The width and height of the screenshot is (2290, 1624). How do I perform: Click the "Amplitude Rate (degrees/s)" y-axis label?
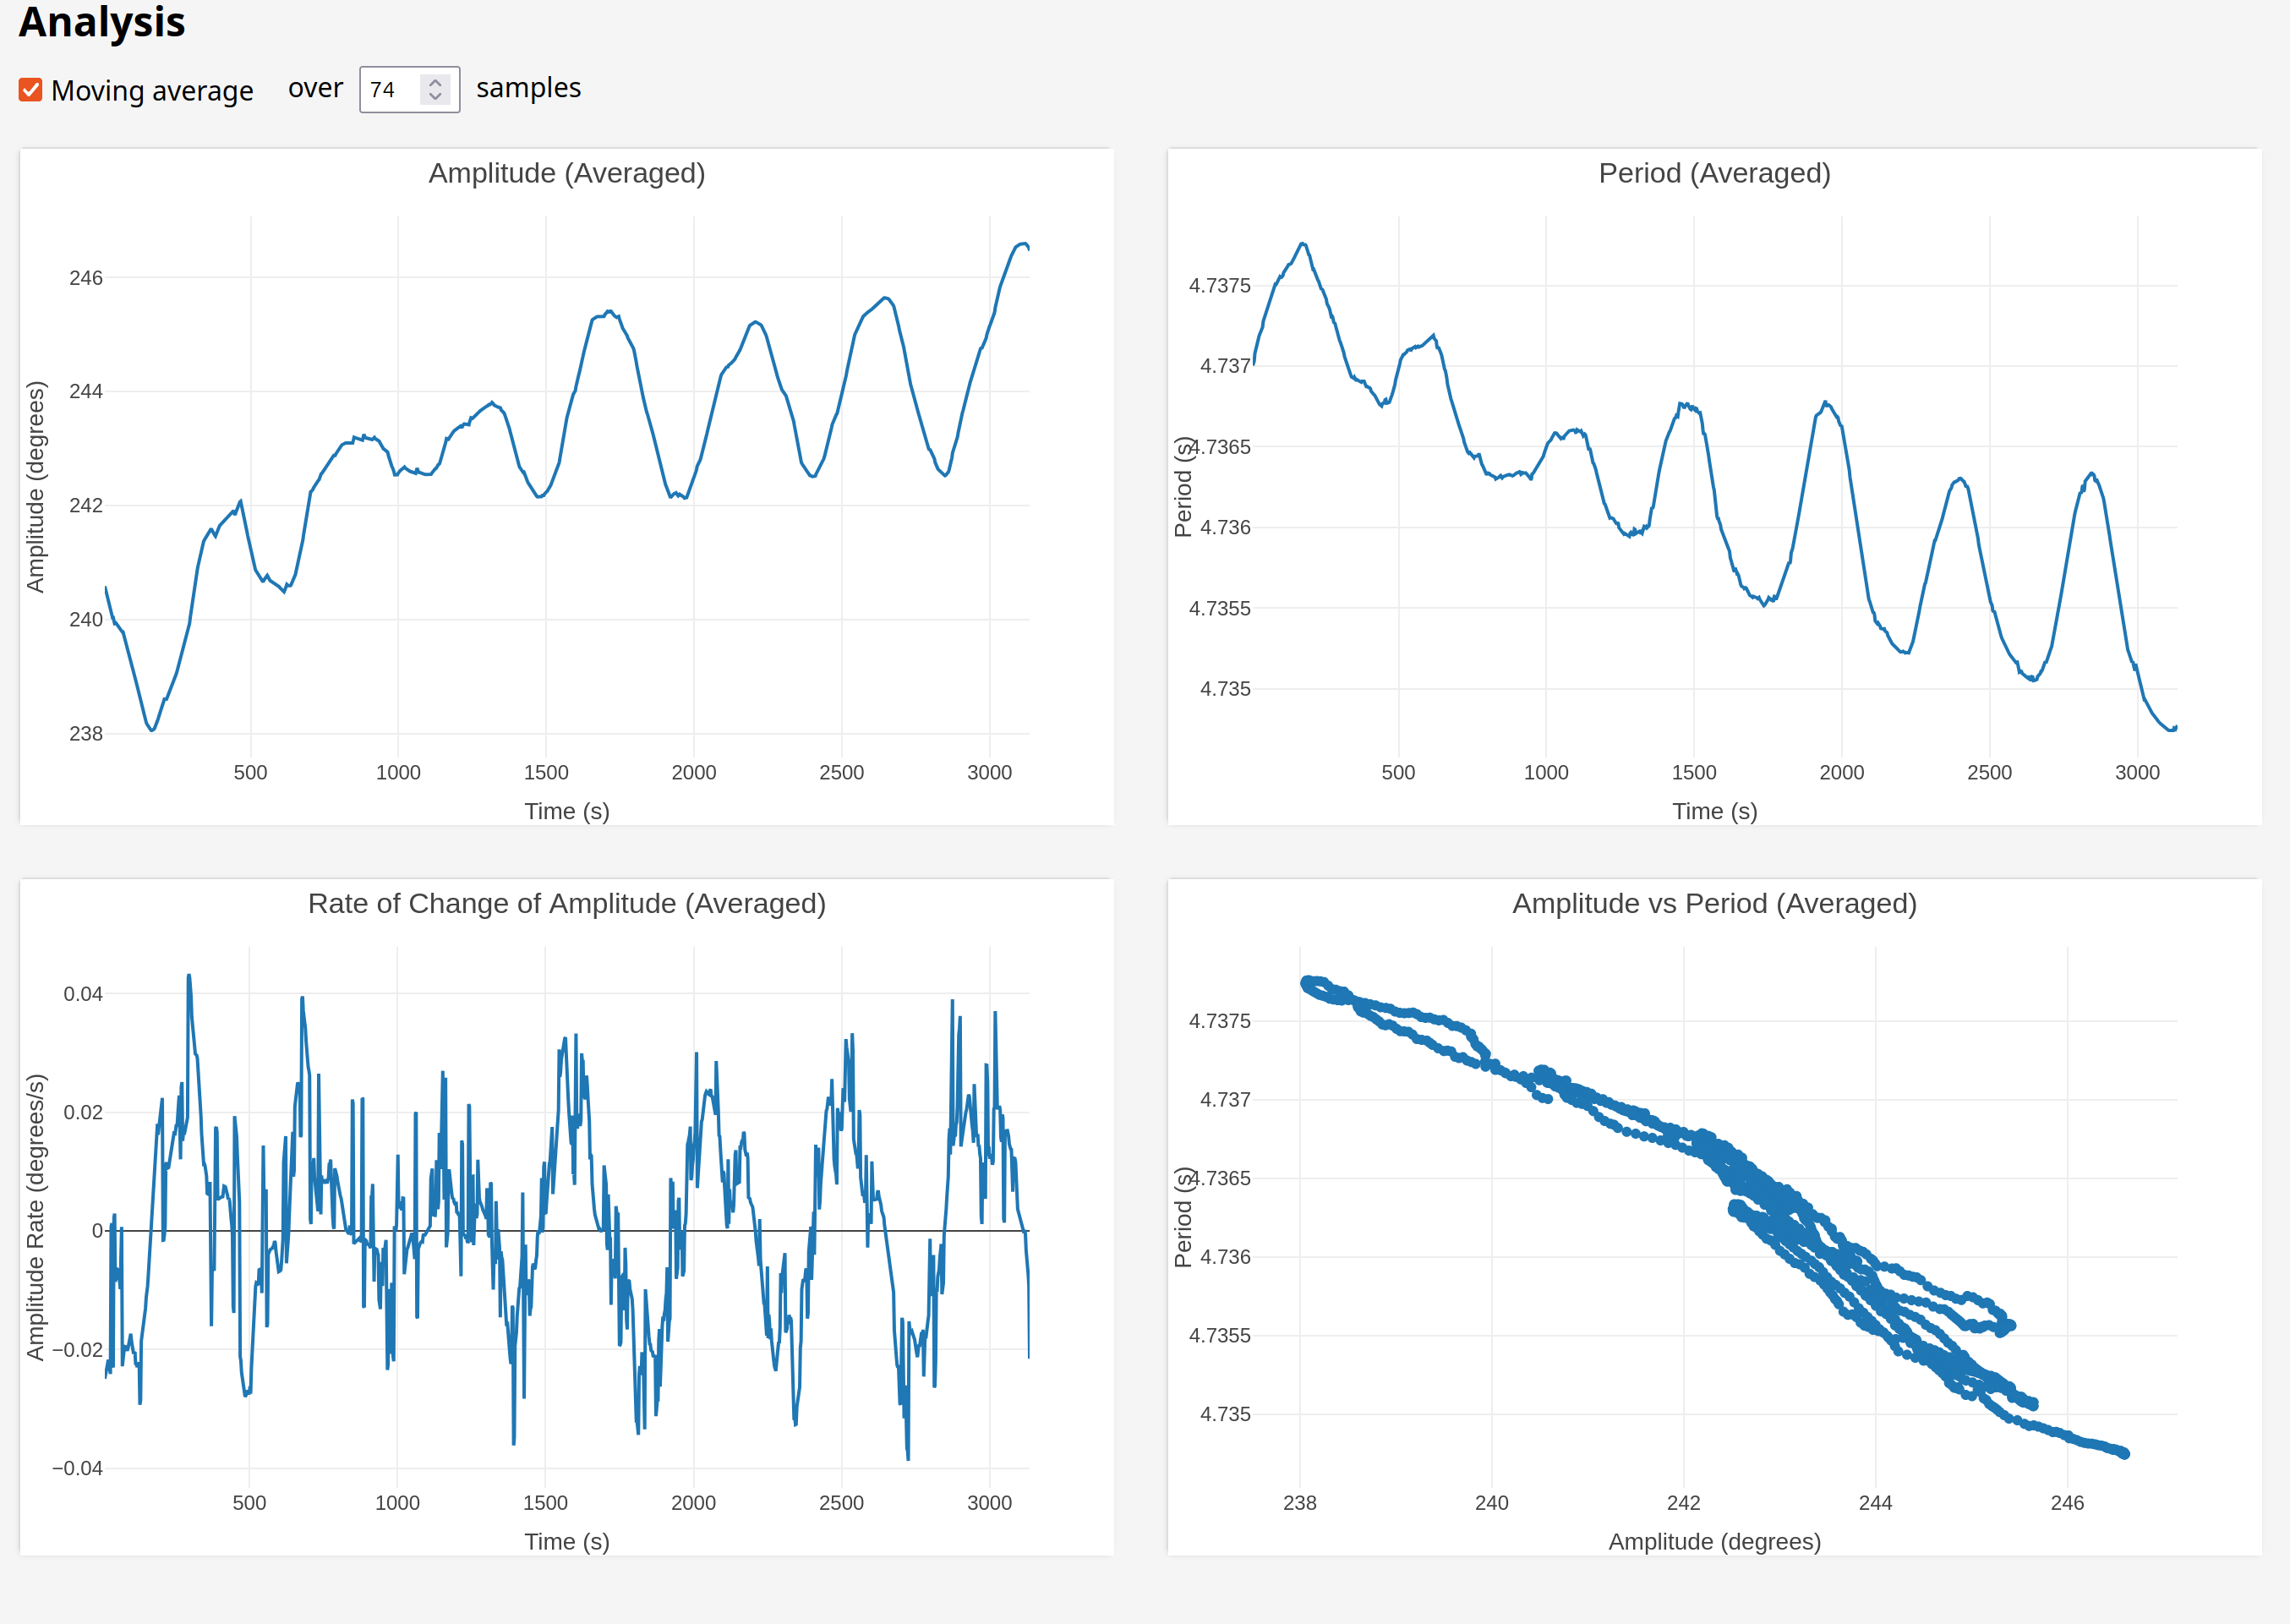pyautogui.click(x=36, y=1217)
